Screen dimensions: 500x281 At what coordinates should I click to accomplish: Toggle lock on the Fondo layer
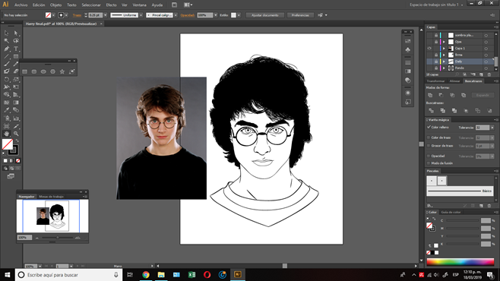click(436, 68)
